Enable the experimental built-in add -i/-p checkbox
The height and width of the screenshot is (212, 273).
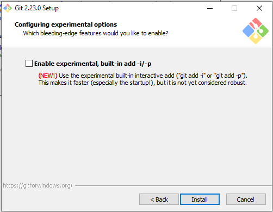(x=29, y=64)
